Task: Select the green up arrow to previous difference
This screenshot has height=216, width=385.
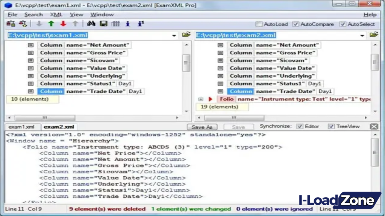Action: 51,24
